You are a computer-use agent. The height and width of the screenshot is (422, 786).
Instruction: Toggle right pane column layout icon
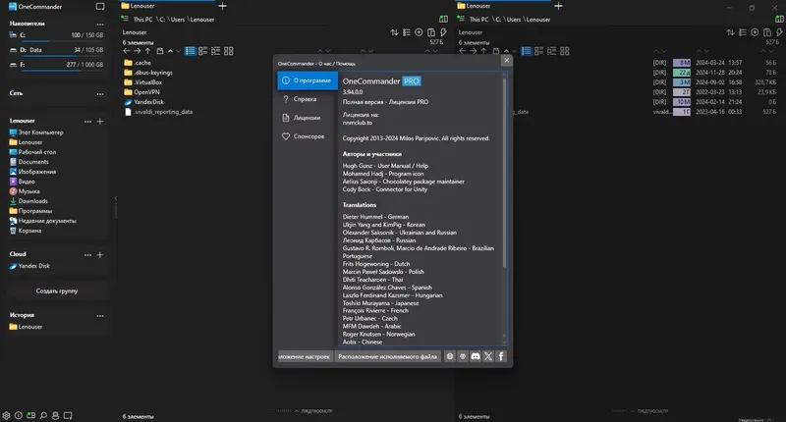click(779, 19)
